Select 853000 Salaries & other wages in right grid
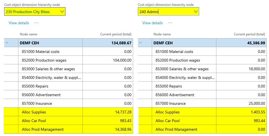269x136 pixels. (x=182, y=69)
